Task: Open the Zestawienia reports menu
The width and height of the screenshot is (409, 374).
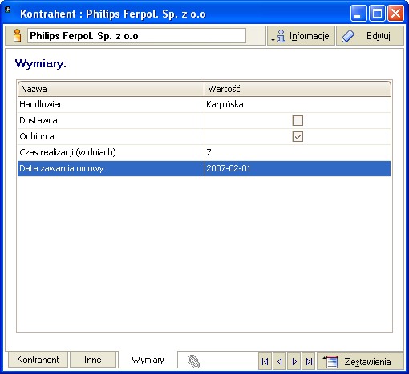Action: 360,362
